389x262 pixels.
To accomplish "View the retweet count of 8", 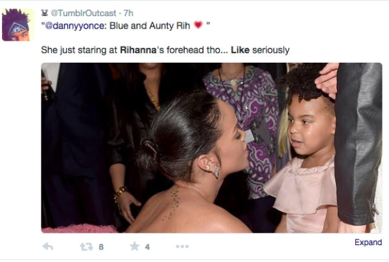I will coord(101,246).
